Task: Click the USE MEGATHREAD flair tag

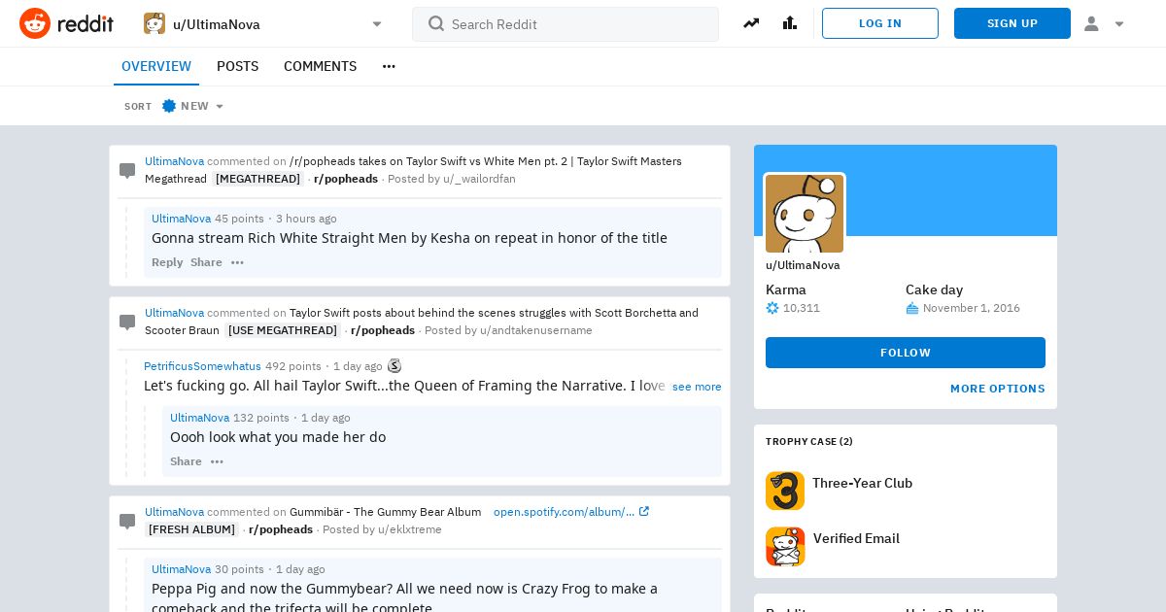Action: (283, 330)
